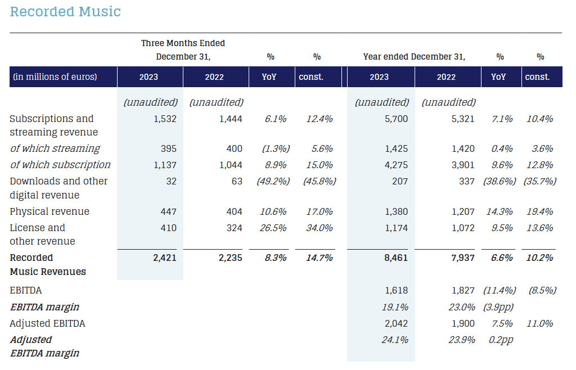Select the 2022 quarterly column header
The height and width of the screenshot is (370, 576).
(x=215, y=76)
